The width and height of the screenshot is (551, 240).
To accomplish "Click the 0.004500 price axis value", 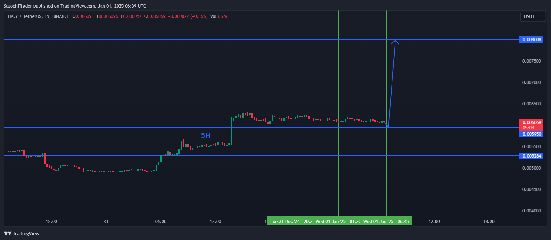I will (532, 189).
